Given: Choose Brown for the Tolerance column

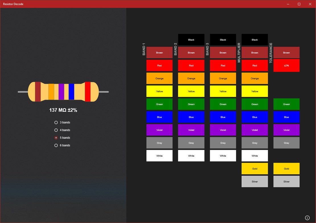Looking at the screenshot, I should click(x=286, y=52).
